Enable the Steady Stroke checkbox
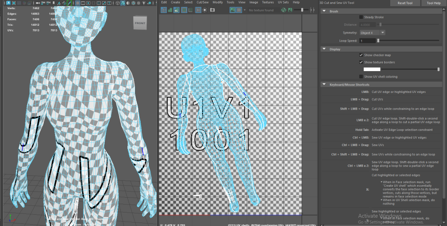Image resolution: width=447 pixels, height=226 pixels. [361, 17]
